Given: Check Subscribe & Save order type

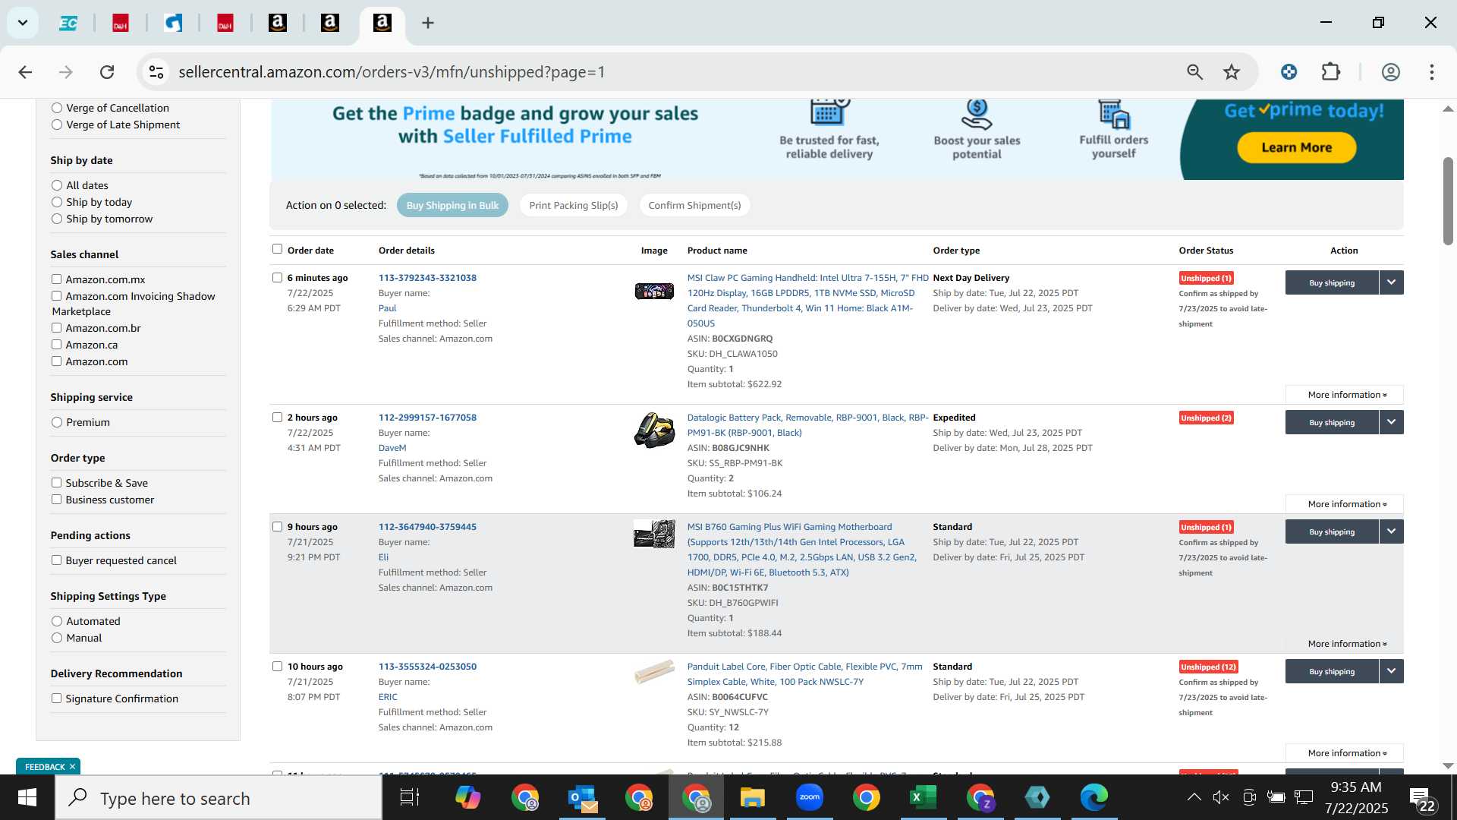Looking at the screenshot, I should tap(56, 483).
